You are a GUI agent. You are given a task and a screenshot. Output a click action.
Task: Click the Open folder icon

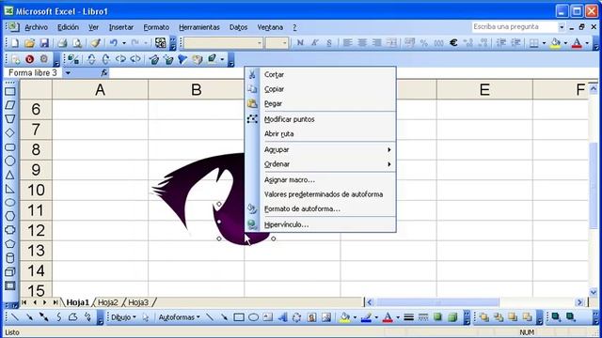click(29, 43)
